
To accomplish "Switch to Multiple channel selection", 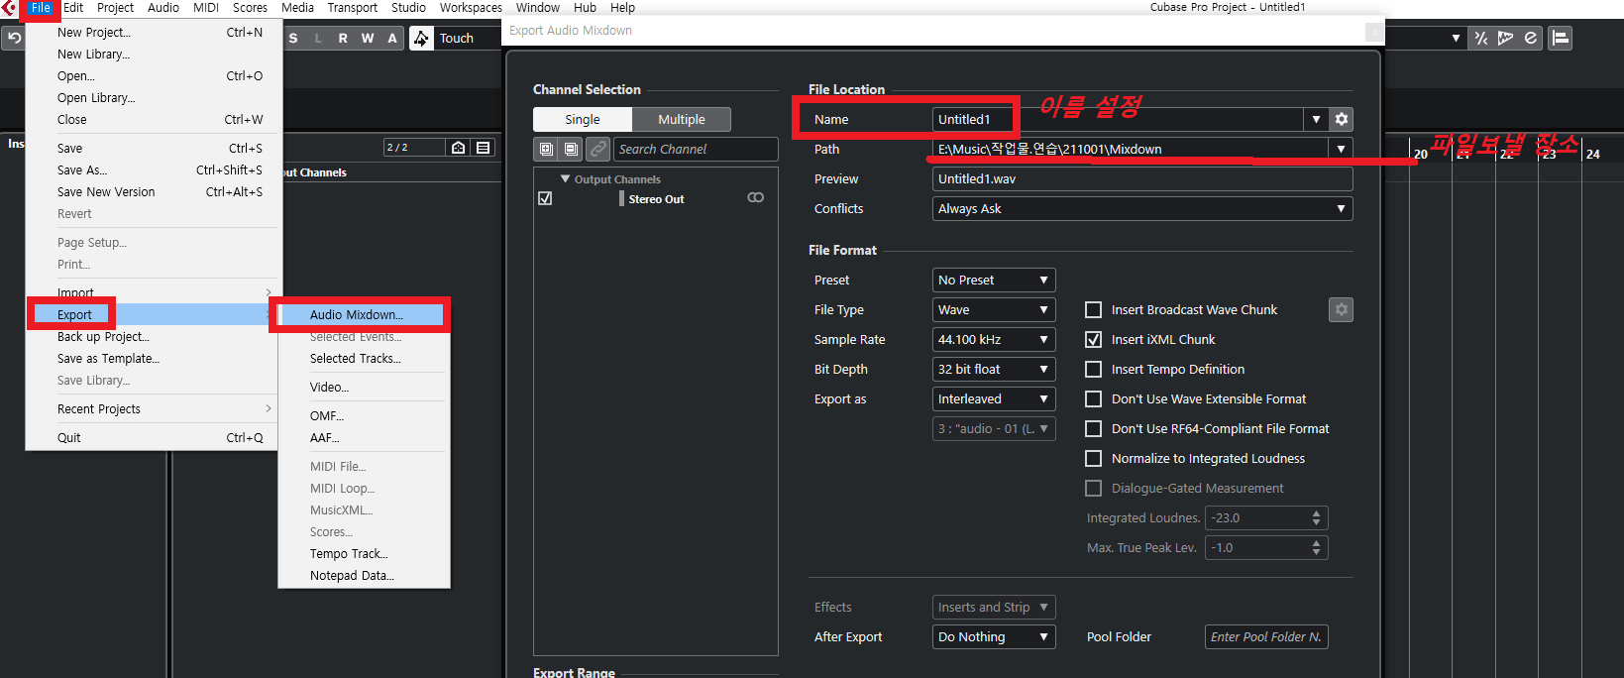I will [x=682, y=119].
